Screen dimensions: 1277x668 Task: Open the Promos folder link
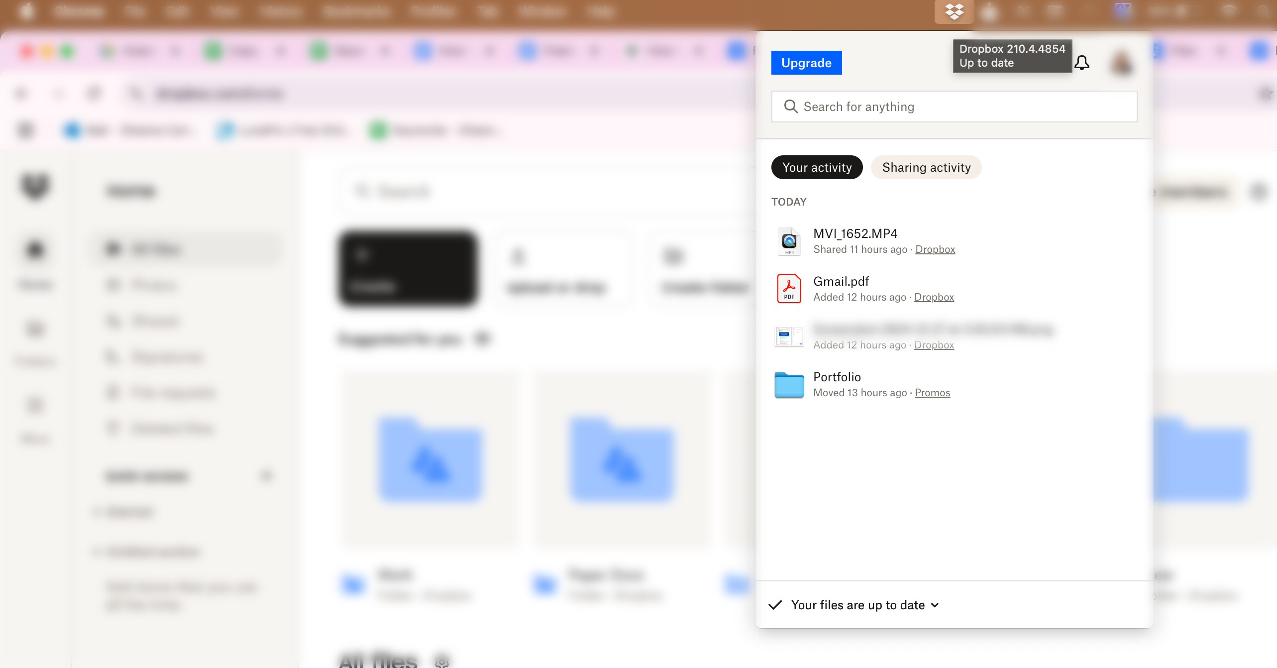(x=932, y=393)
